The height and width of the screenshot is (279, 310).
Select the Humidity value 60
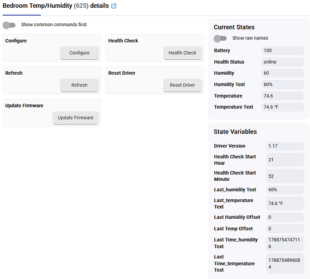point(283,73)
